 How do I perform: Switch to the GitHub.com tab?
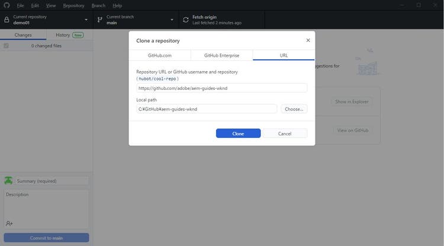point(160,56)
